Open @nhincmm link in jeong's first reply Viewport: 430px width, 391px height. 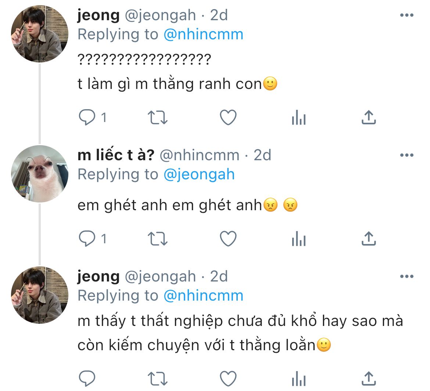[x=203, y=35]
